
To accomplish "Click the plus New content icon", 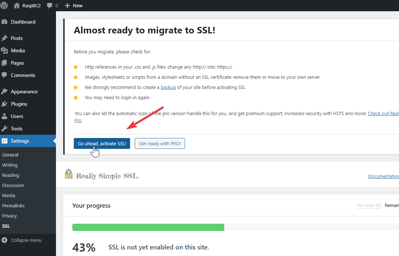I will click(67, 5).
